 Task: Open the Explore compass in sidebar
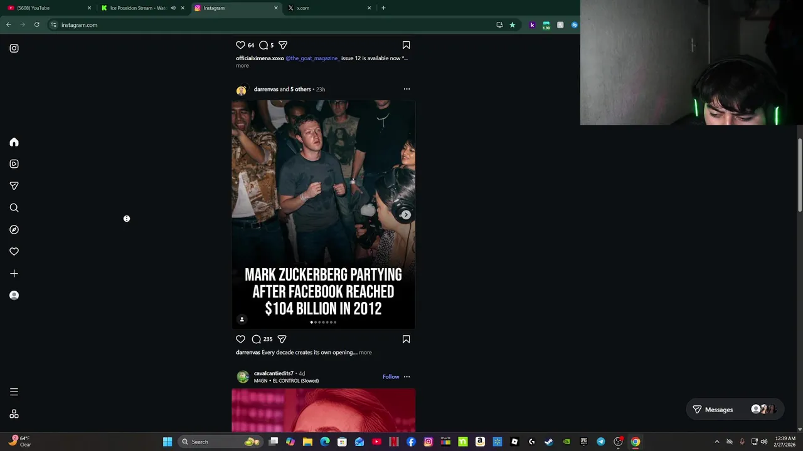[x=14, y=230]
